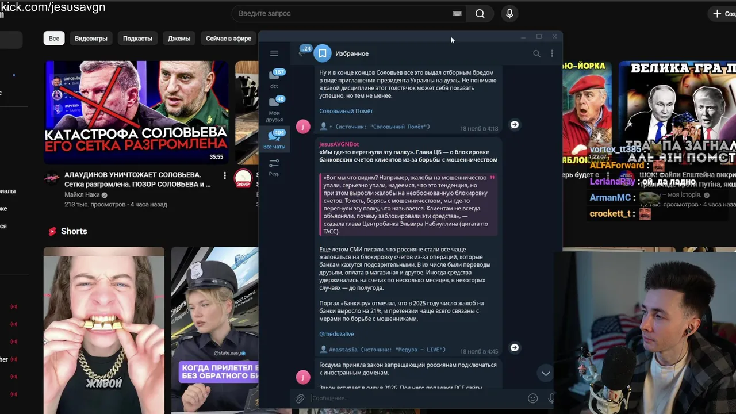Start YouTube voice search microphone

pyautogui.click(x=509, y=13)
